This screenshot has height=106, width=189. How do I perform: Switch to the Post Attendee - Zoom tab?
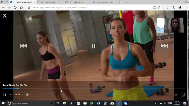[106, 2]
